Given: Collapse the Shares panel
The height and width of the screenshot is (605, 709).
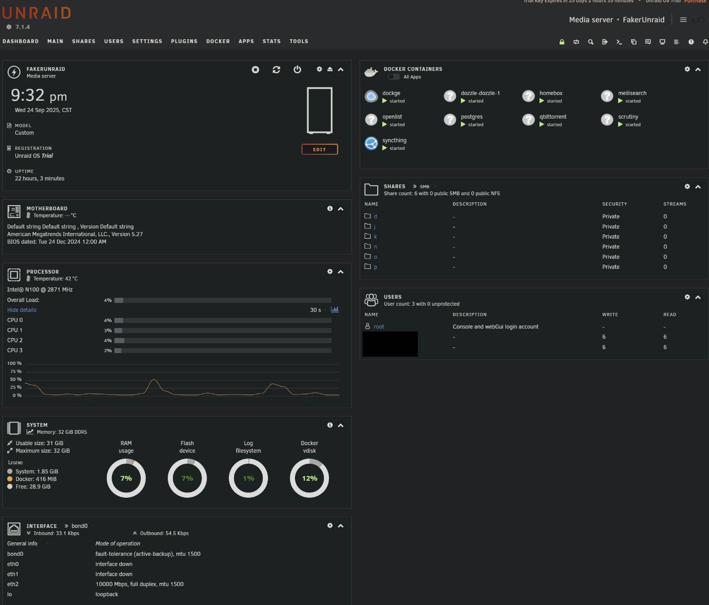Looking at the screenshot, I should coord(698,187).
